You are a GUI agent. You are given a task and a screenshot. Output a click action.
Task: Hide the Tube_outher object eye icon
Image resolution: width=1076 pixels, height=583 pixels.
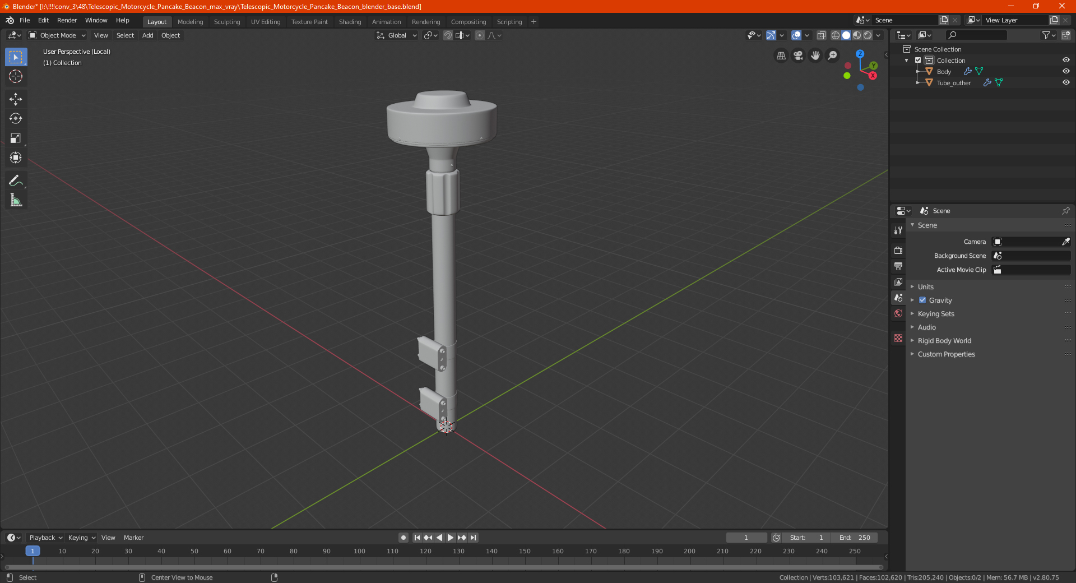1066,82
